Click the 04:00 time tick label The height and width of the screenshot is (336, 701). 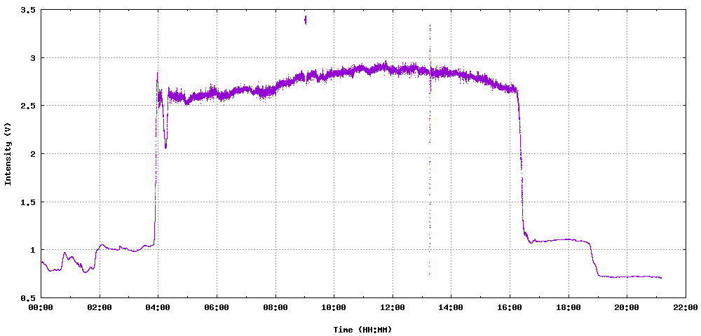point(158,307)
